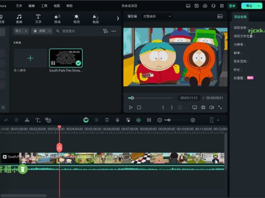Screen dimensions: 265x198
Task: Open the 录制 record dropdown
Action: pos(42,31)
